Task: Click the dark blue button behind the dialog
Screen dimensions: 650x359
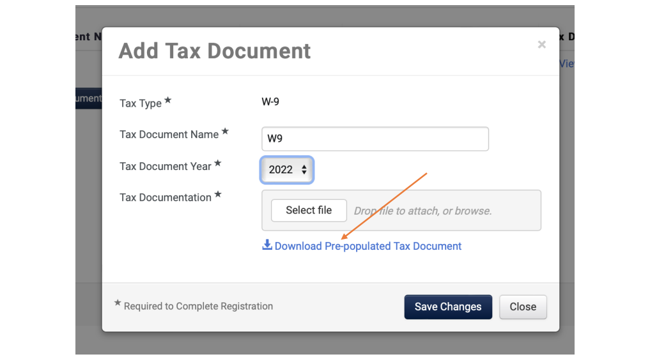Action: [89, 98]
